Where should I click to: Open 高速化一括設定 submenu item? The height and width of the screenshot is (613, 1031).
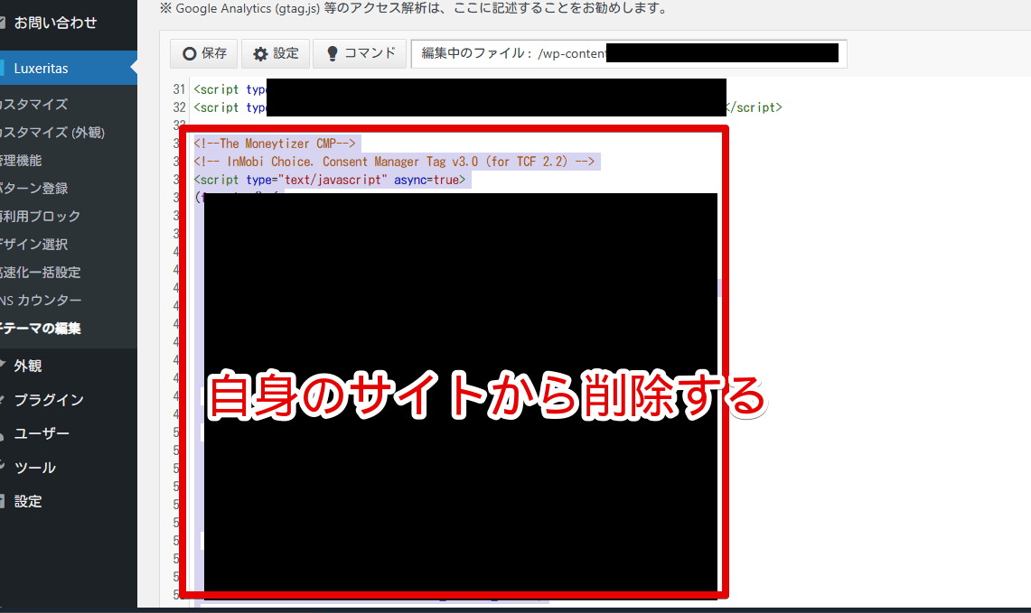click(x=40, y=273)
